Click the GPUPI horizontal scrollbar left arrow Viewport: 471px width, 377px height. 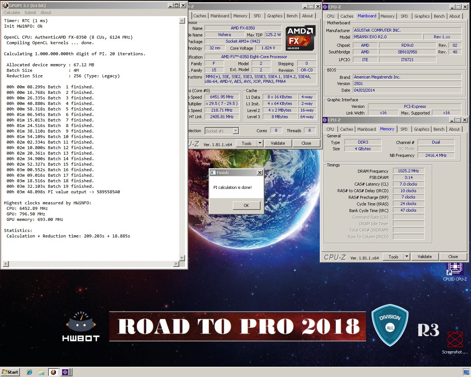point(5,264)
